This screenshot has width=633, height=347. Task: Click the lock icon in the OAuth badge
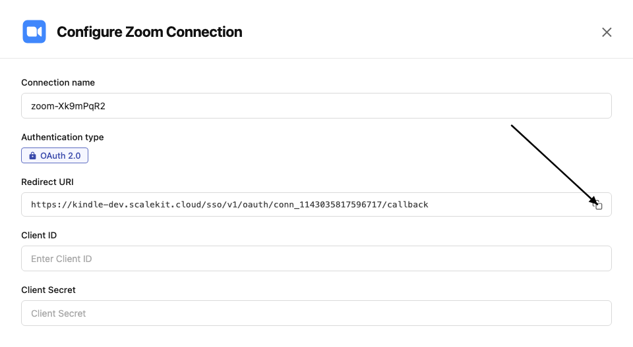coord(32,156)
